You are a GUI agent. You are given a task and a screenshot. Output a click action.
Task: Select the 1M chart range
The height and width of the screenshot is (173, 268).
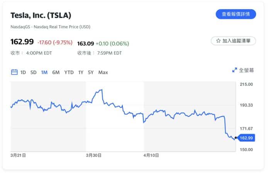coord(44,72)
